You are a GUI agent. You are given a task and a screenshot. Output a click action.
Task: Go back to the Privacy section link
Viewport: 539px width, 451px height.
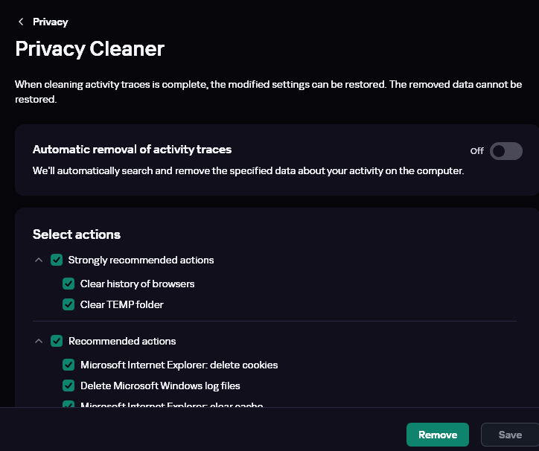pos(50,22)
